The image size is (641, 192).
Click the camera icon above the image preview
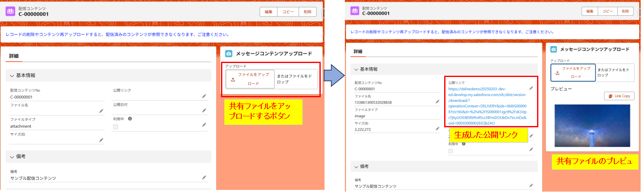tap(554, 49)
